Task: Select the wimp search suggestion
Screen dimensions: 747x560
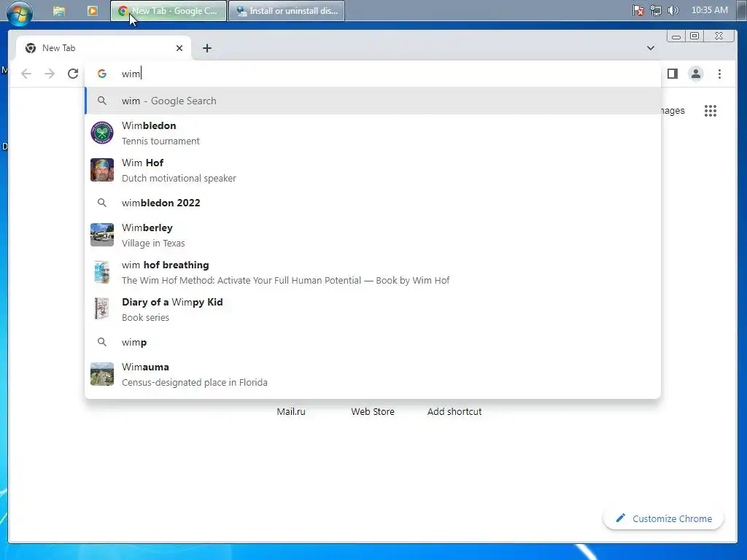Action: point(373,342)
